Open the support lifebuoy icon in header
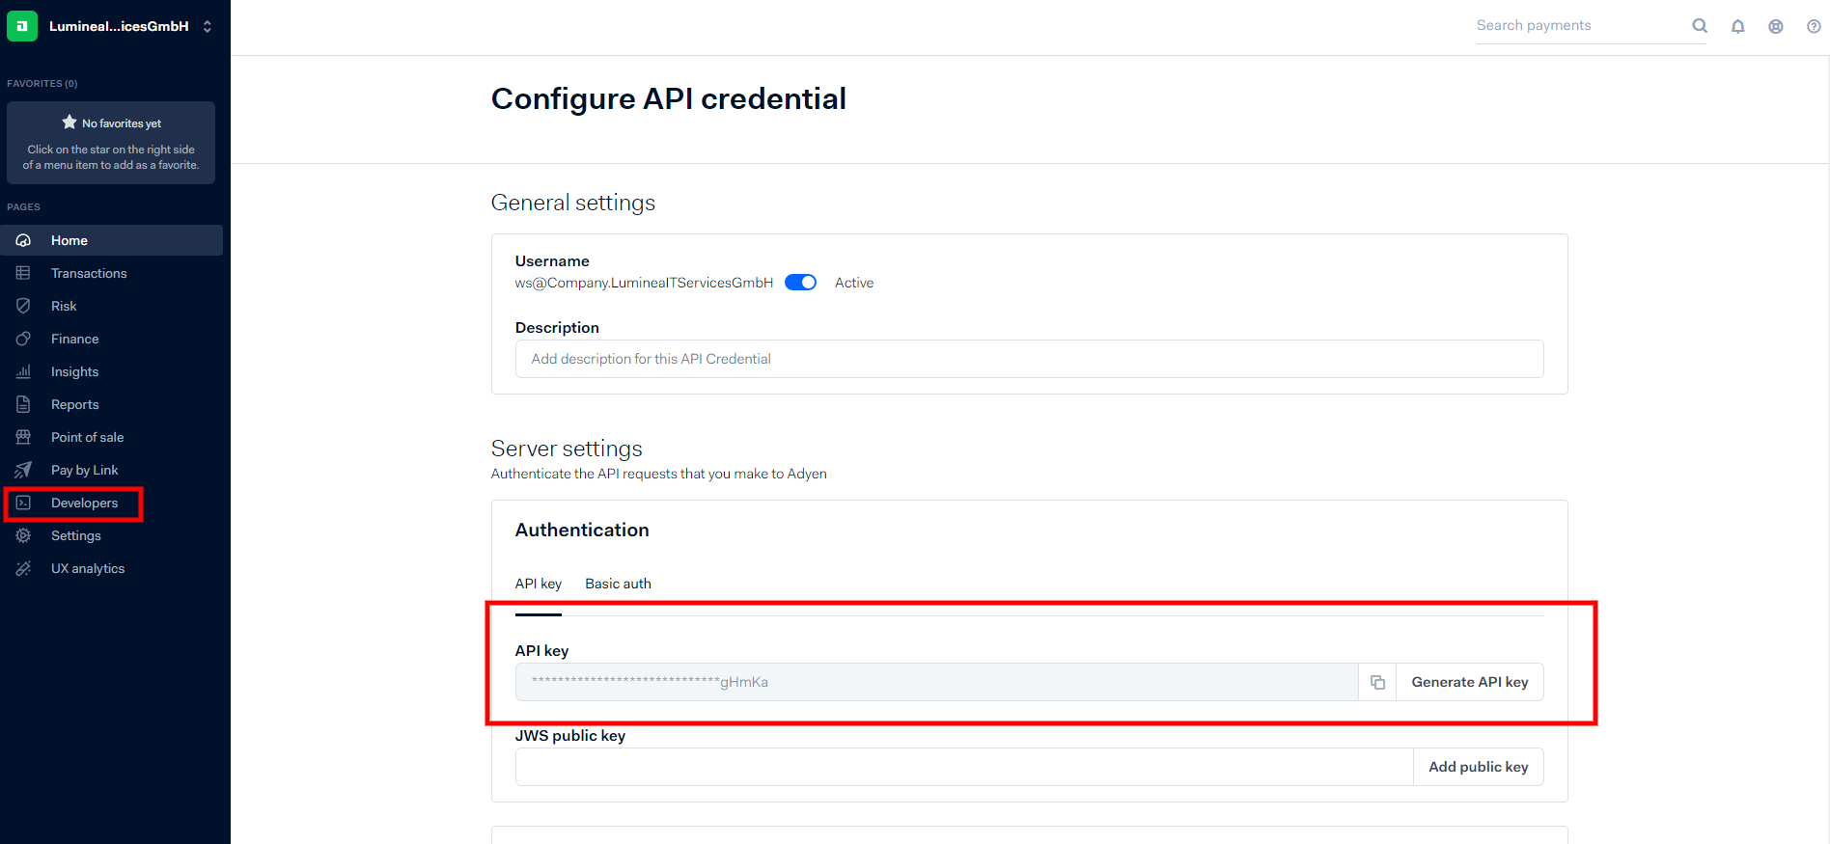This screenshot has width=1830, height=844. (1776, 27)
